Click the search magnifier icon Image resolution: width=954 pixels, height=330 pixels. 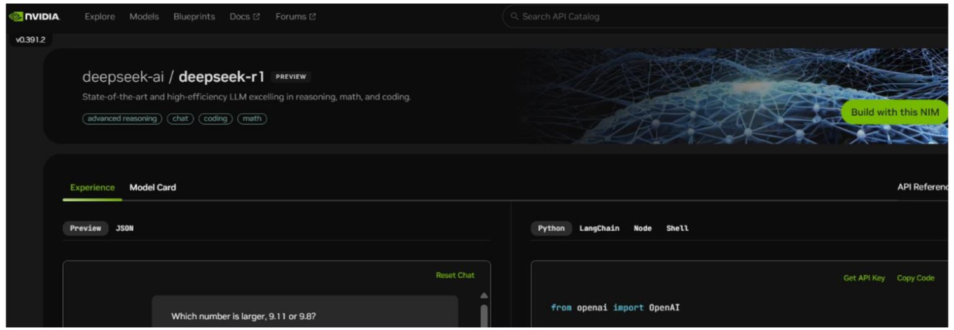point(515,17)
